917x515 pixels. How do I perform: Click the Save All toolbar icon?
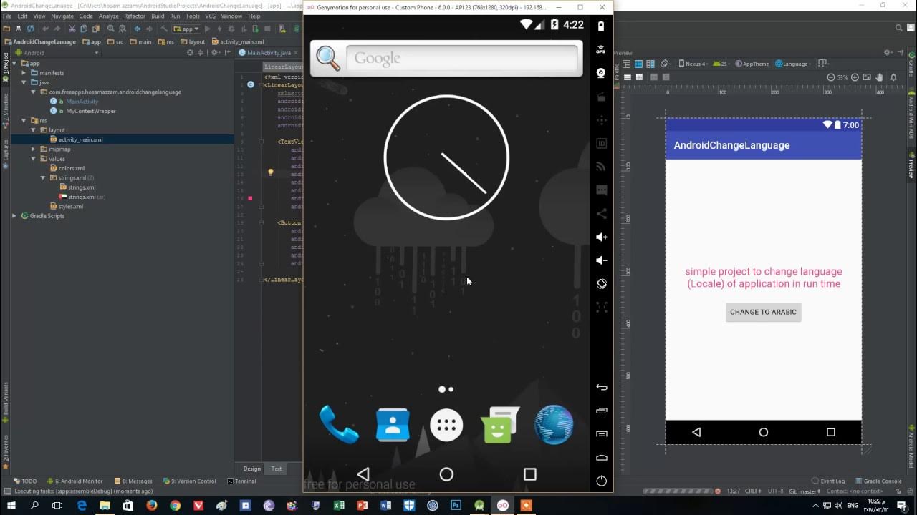pyautogui.click(x=18, y=29)
